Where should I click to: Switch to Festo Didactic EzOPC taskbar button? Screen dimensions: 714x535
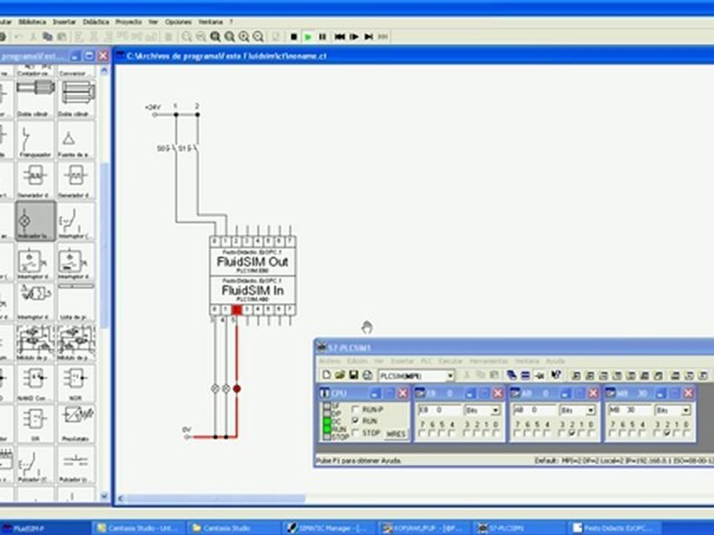click(x=612, y=528)
